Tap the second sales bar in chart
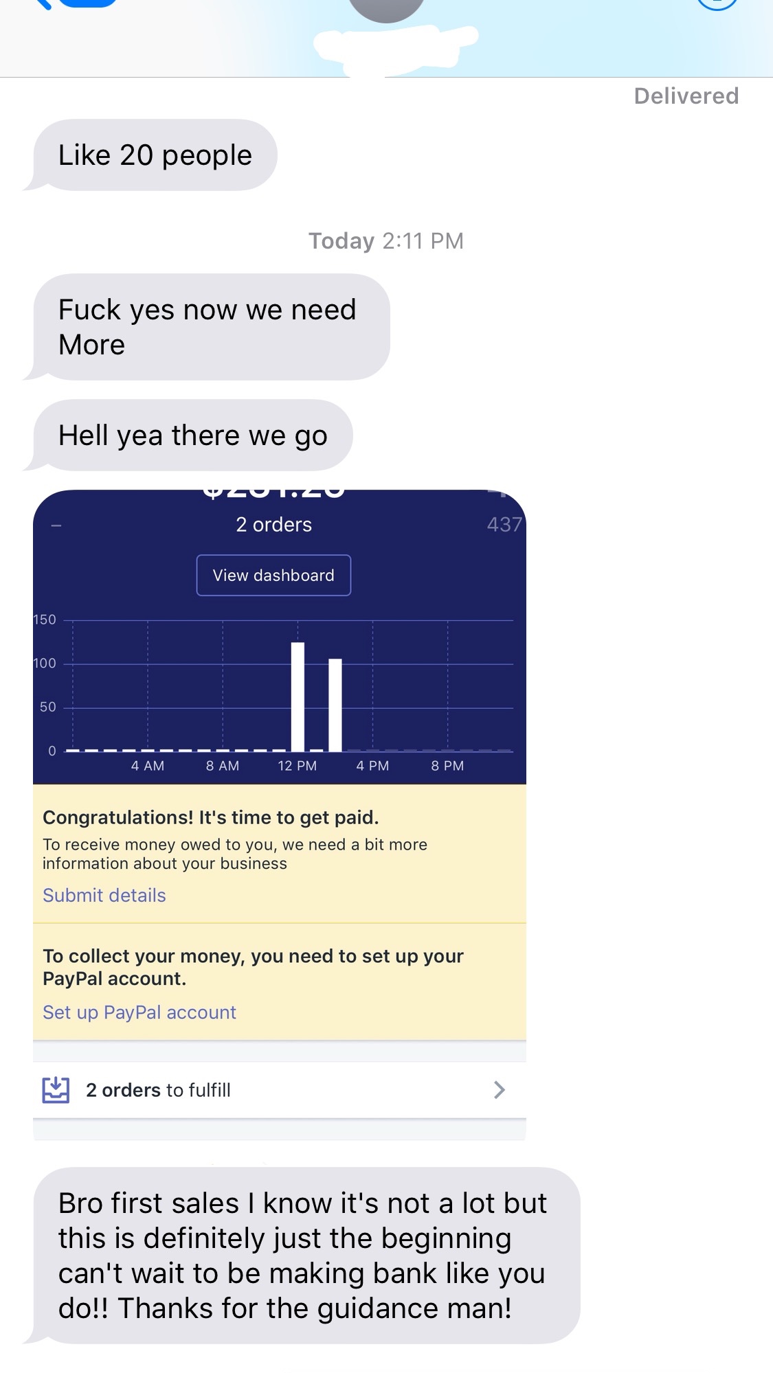 tap(335, 705)
